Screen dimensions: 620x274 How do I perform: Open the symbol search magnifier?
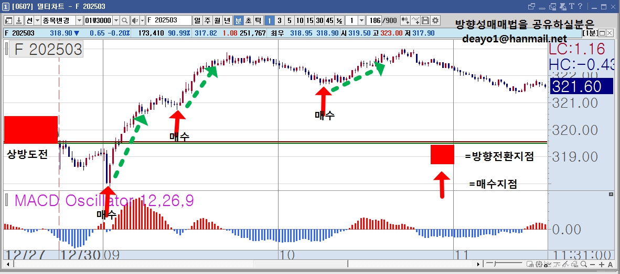click(124, 20)
